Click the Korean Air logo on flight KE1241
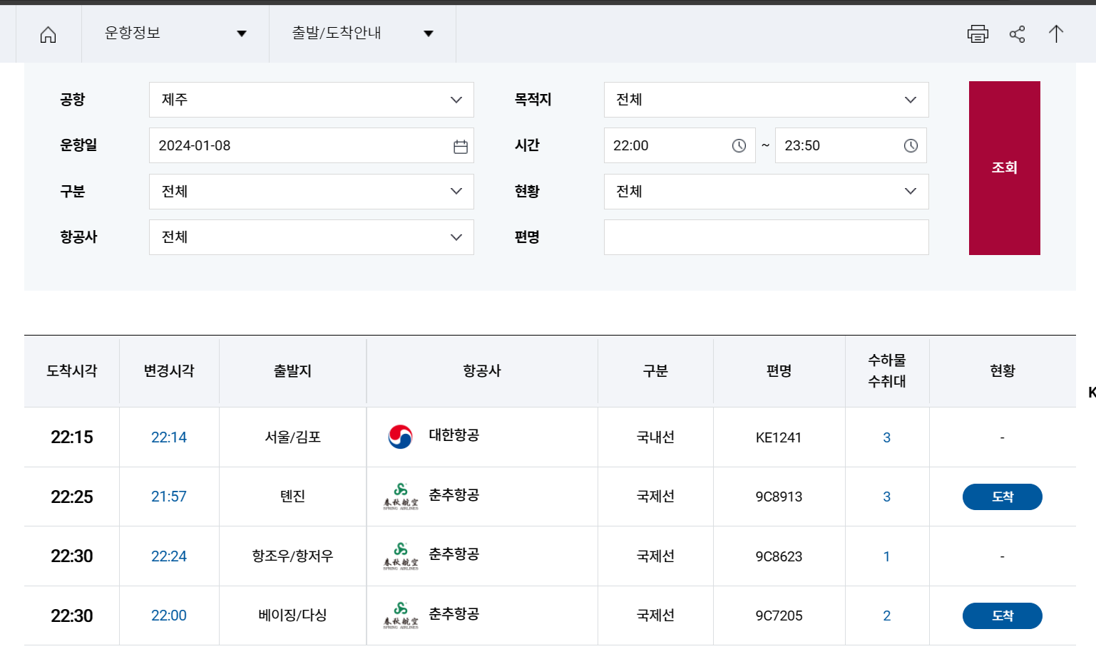Image resolution: width=1096 pixels, height=649 pixels. pos(400,437)
